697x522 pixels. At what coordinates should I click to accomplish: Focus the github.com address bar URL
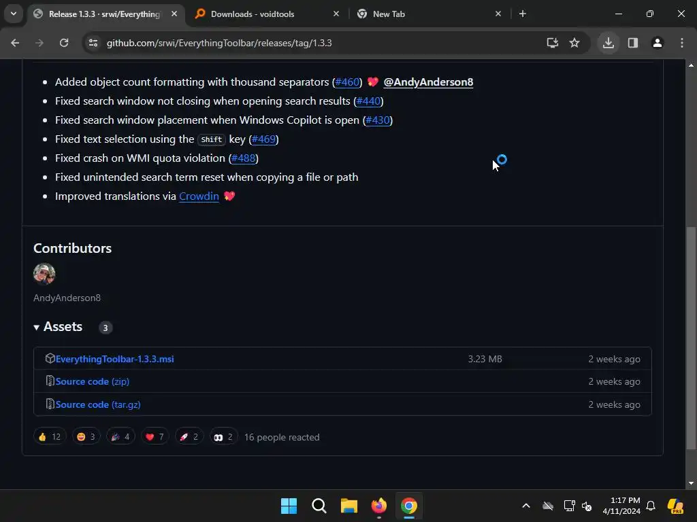coord(219,43)
